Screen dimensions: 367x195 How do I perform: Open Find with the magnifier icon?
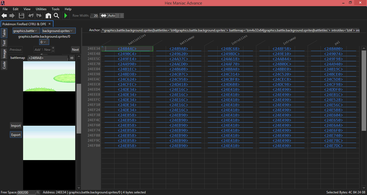(x=56, y=16)
